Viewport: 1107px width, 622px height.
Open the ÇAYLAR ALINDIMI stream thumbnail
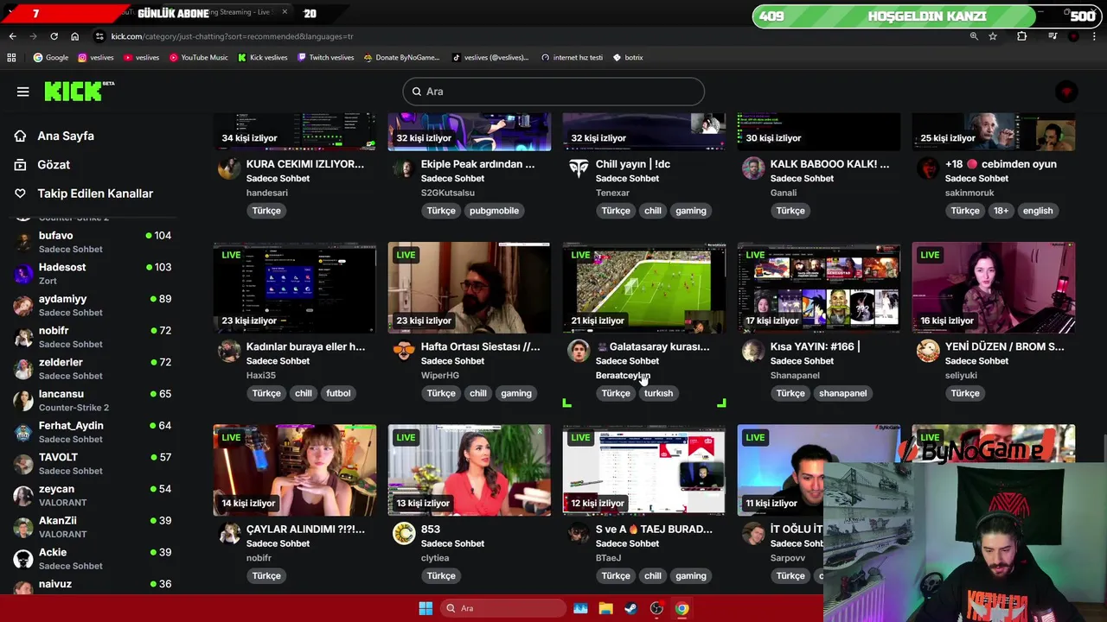point(295,470)
